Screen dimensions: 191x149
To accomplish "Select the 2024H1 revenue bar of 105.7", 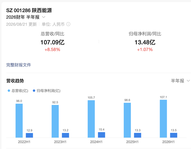I will click(x=91, y=119).
